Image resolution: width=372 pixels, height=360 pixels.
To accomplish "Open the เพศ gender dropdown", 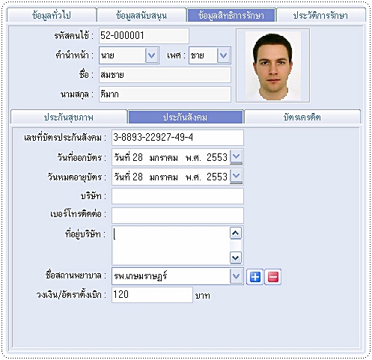I will pos(223,55).
